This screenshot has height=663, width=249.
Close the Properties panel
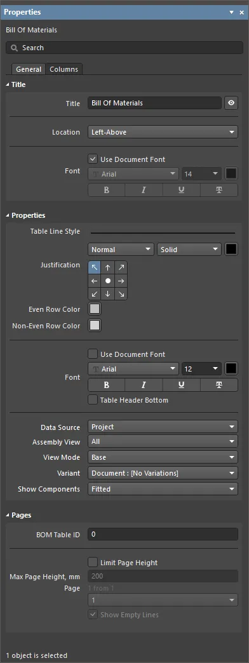click(x=242, y=12)
